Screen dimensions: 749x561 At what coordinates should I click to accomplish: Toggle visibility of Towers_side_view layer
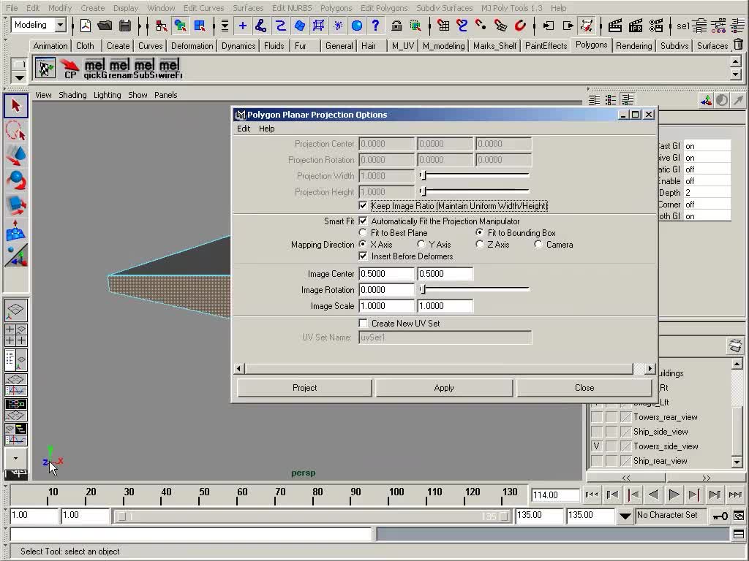click(x=597, y=446)
